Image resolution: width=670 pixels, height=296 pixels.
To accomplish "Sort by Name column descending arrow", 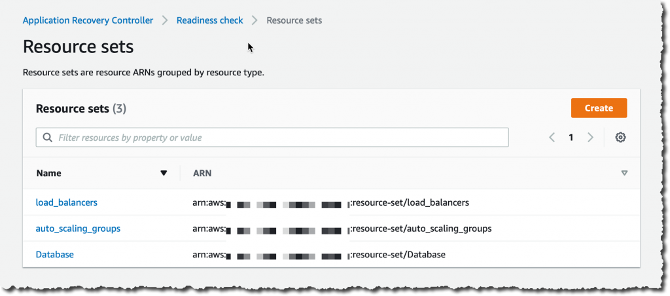I will click(163, 174).
